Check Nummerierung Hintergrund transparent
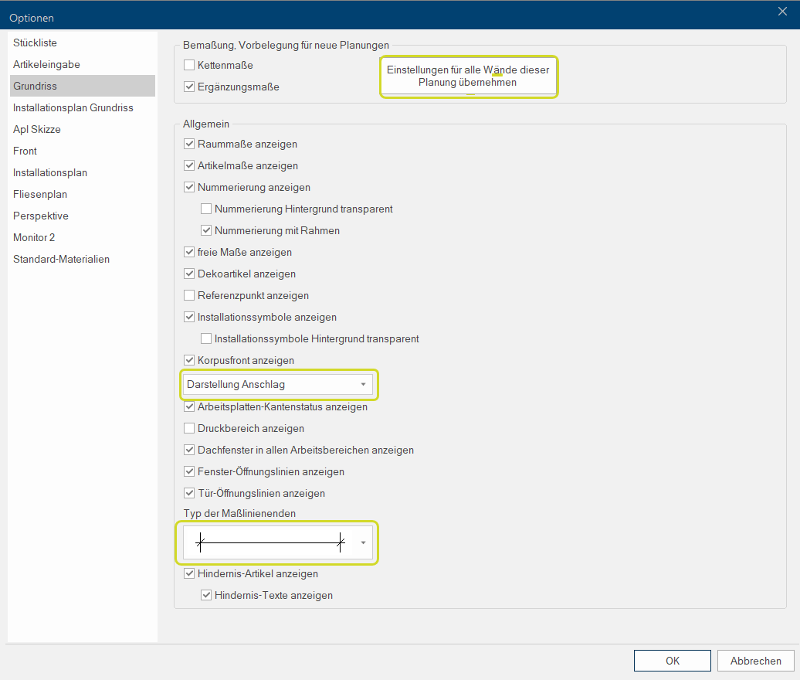This screenshot has width=800, height=680. (x=206, y=209)
